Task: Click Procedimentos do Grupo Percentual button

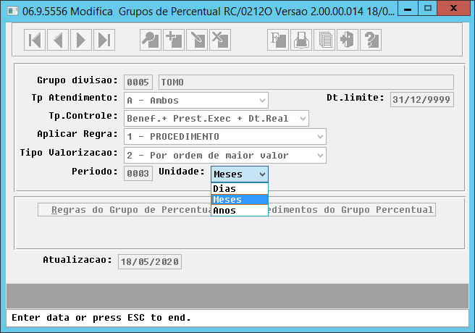Action: pyautogui.click(x=352, y=210)
